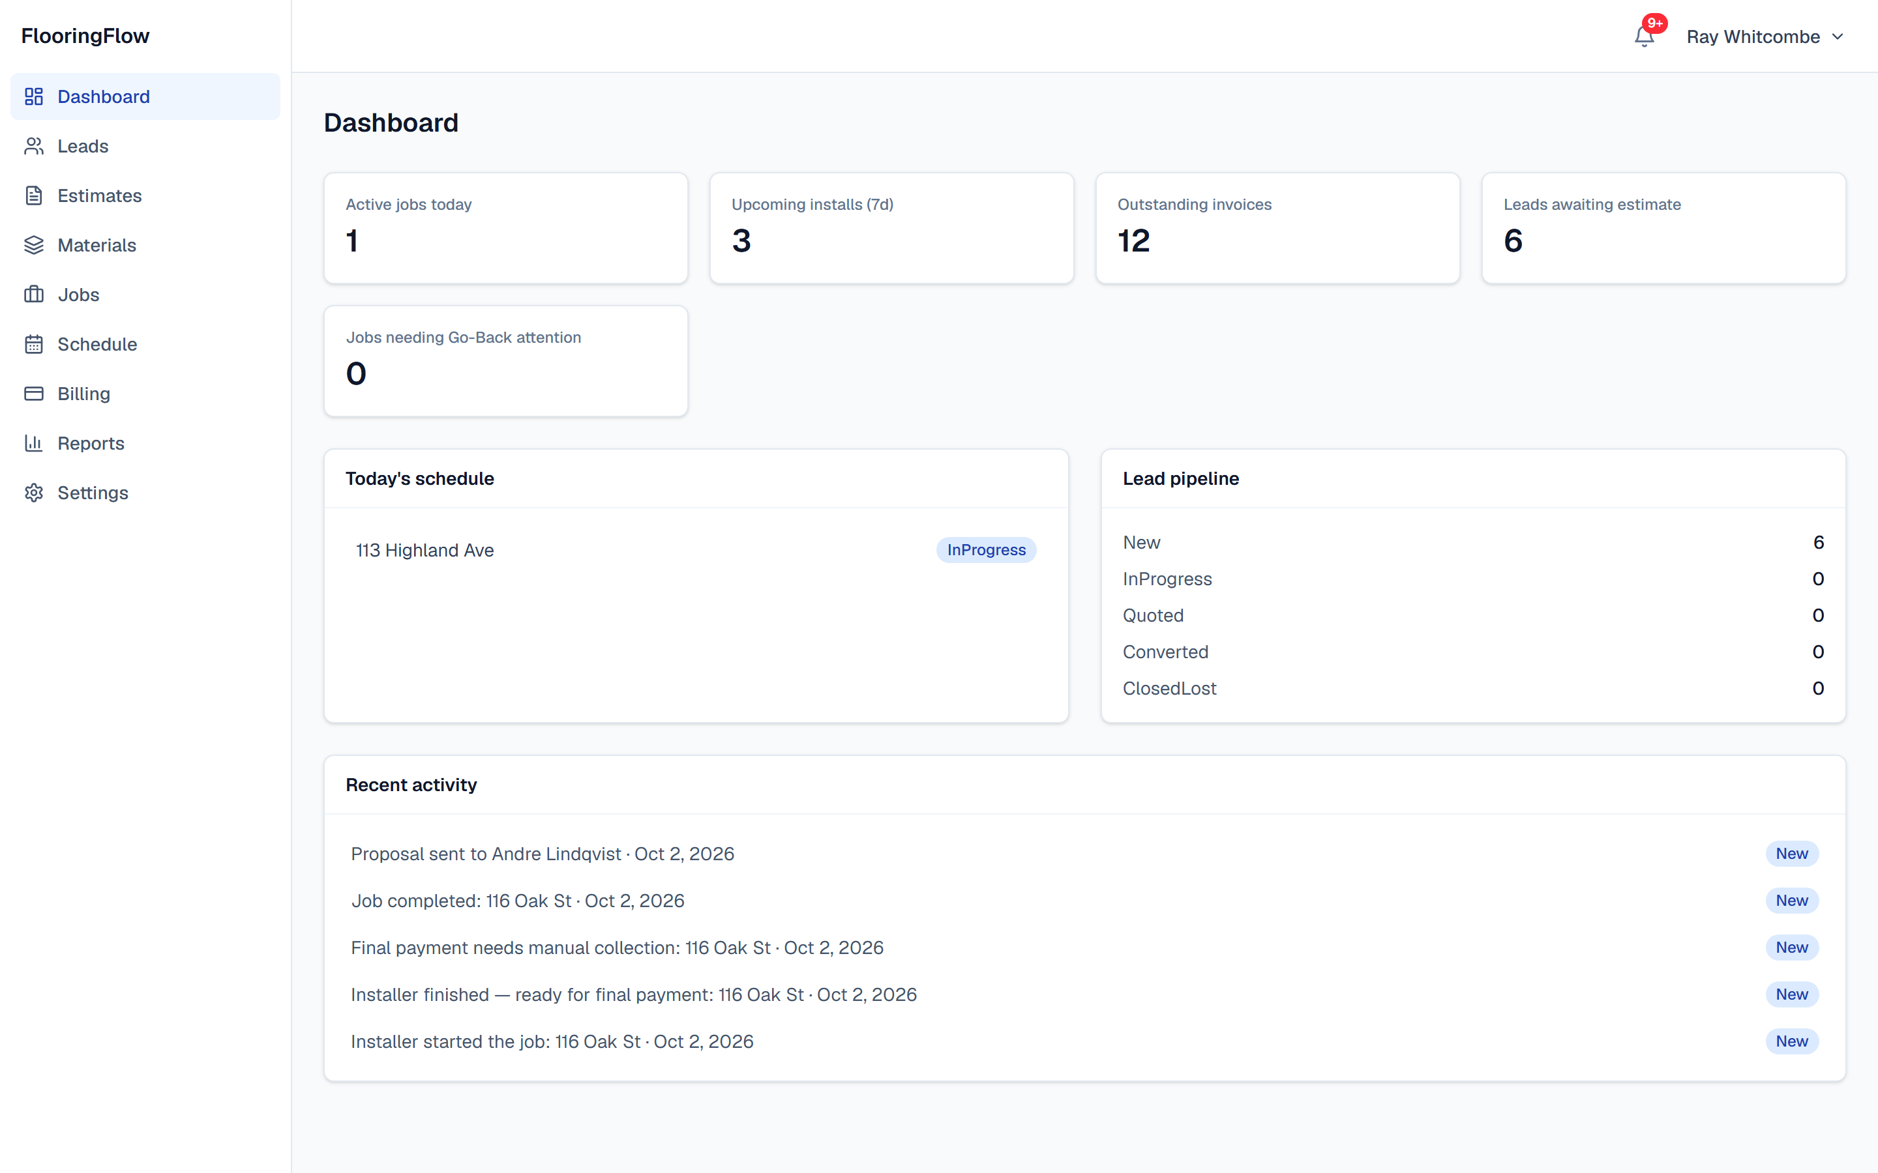Click the New row in Lead pipeline
1878x1173 pixels.
pos(1473,542)
